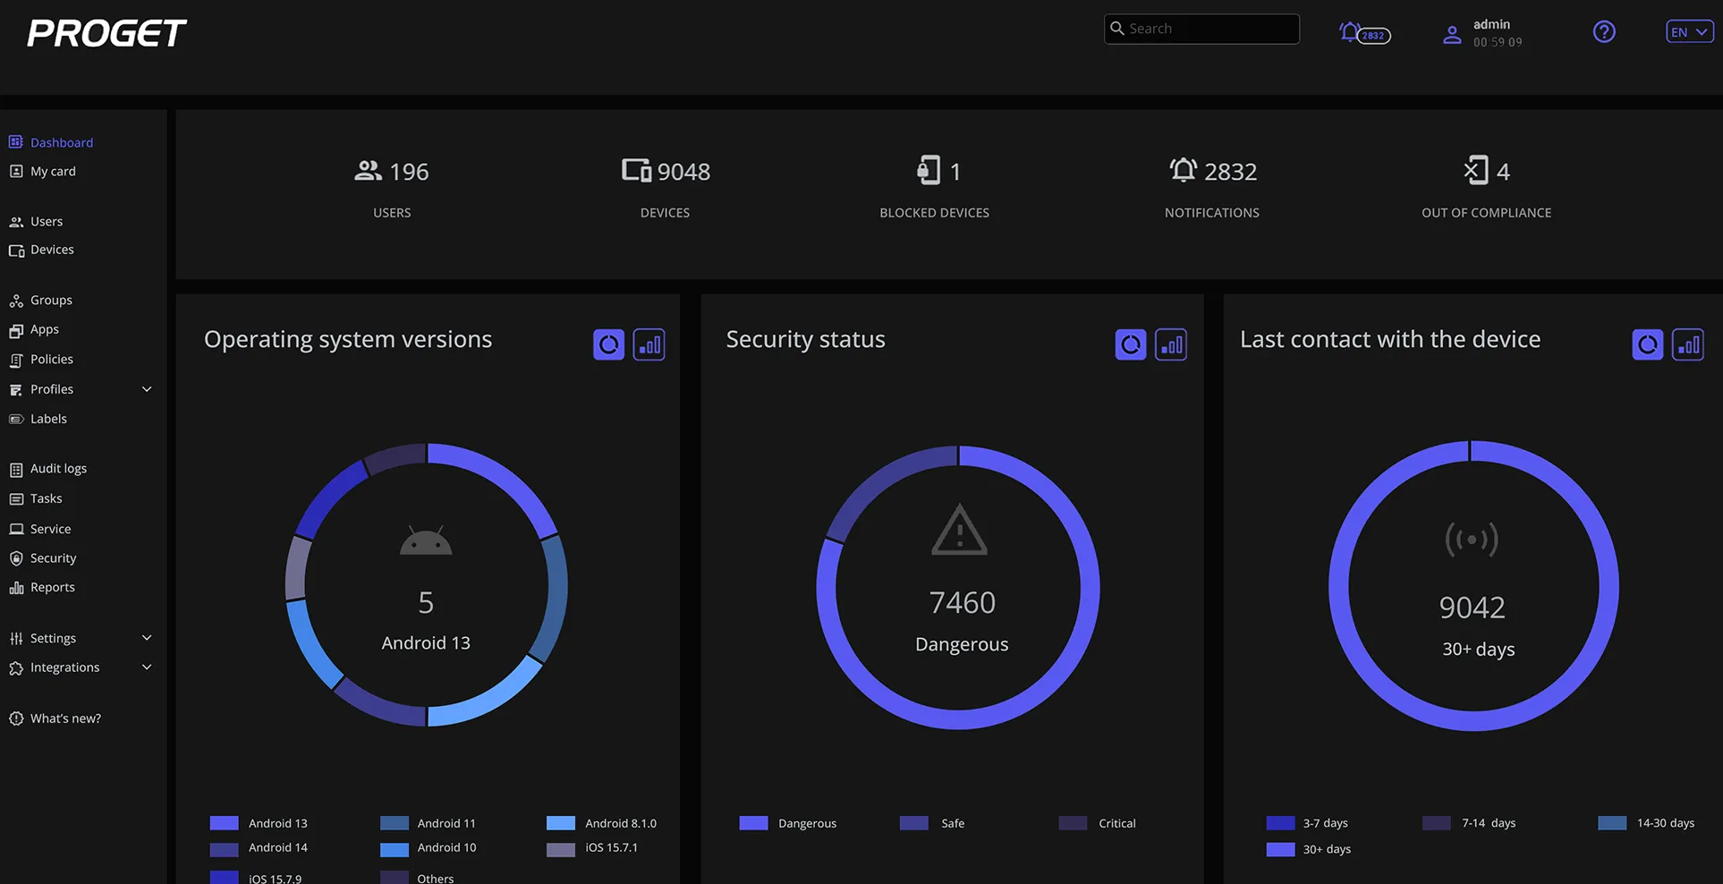Switch Operating system versions to bar chart
This screenshot has width=1723, height=884.
pyautogui.click(x=649, y=344)
